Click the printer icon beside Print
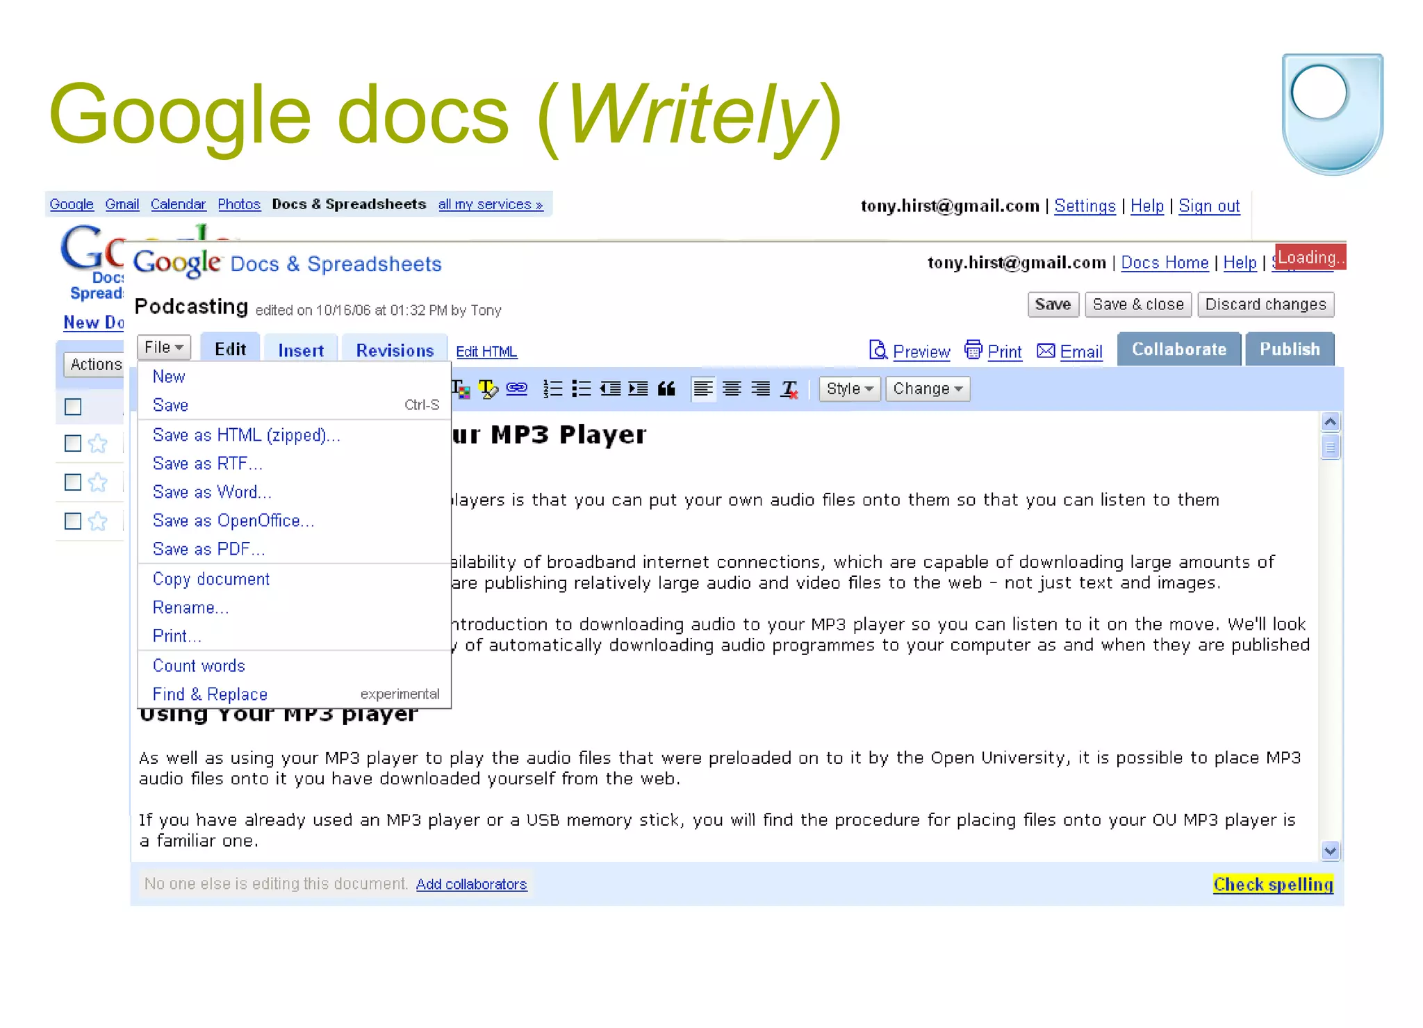The height and width of the screenshot is (1028, 1423). pyautogui.click(x=973, y=350)
